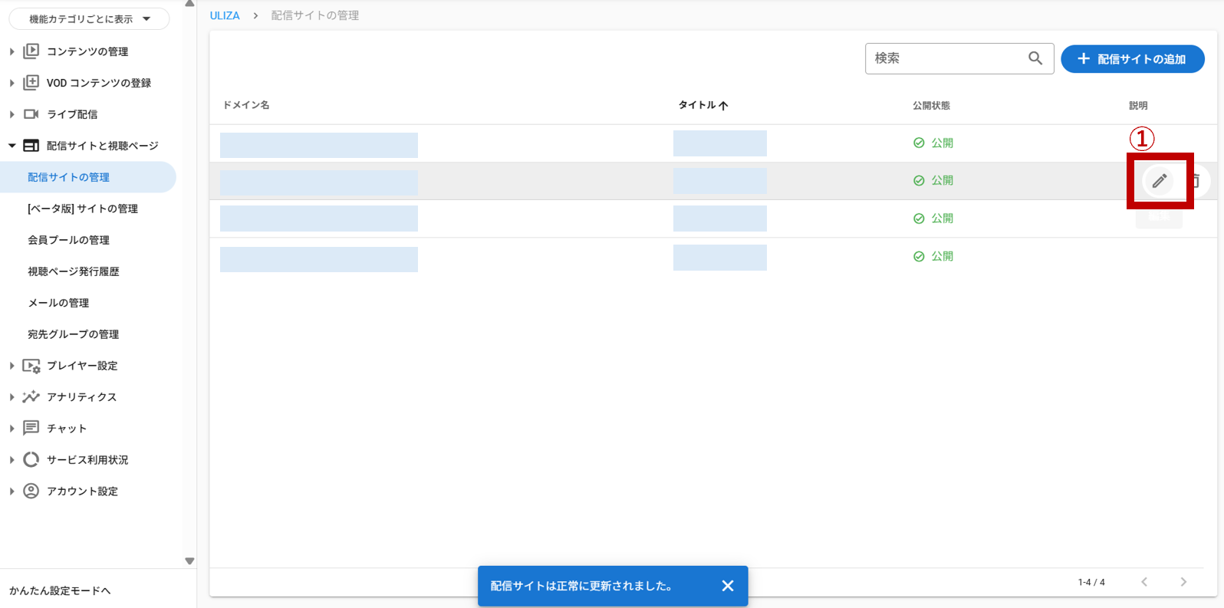Select メールの管理 in sidebar
Image resolution: width=1224 pixels, height=608 pixels.
coord(59,303)
